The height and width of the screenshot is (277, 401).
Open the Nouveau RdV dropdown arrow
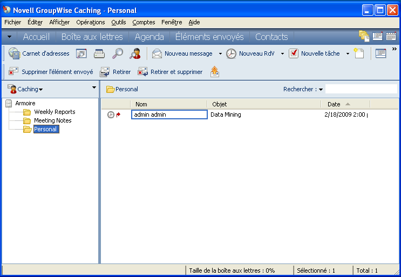[x=282, y=53]
